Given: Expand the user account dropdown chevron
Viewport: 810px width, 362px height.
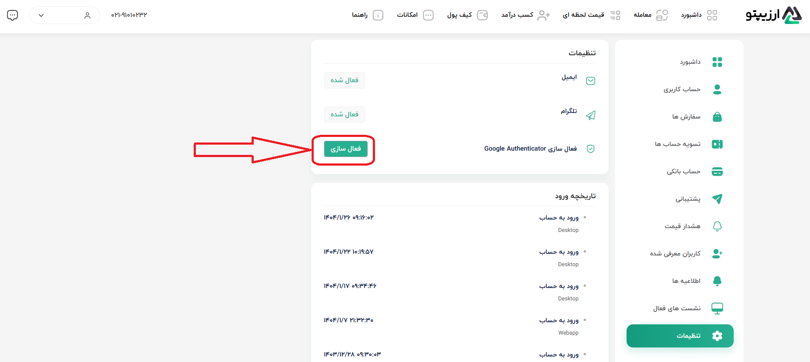Looking at the screenshot, I should [x=41, y=15].
